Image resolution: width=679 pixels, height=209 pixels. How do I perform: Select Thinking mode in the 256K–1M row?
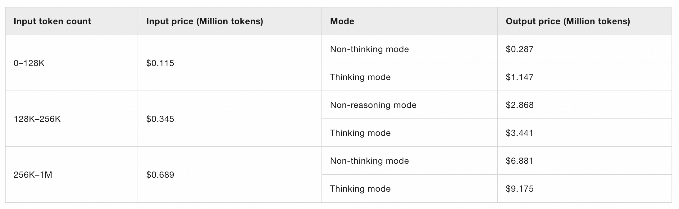tap(360, 189)
